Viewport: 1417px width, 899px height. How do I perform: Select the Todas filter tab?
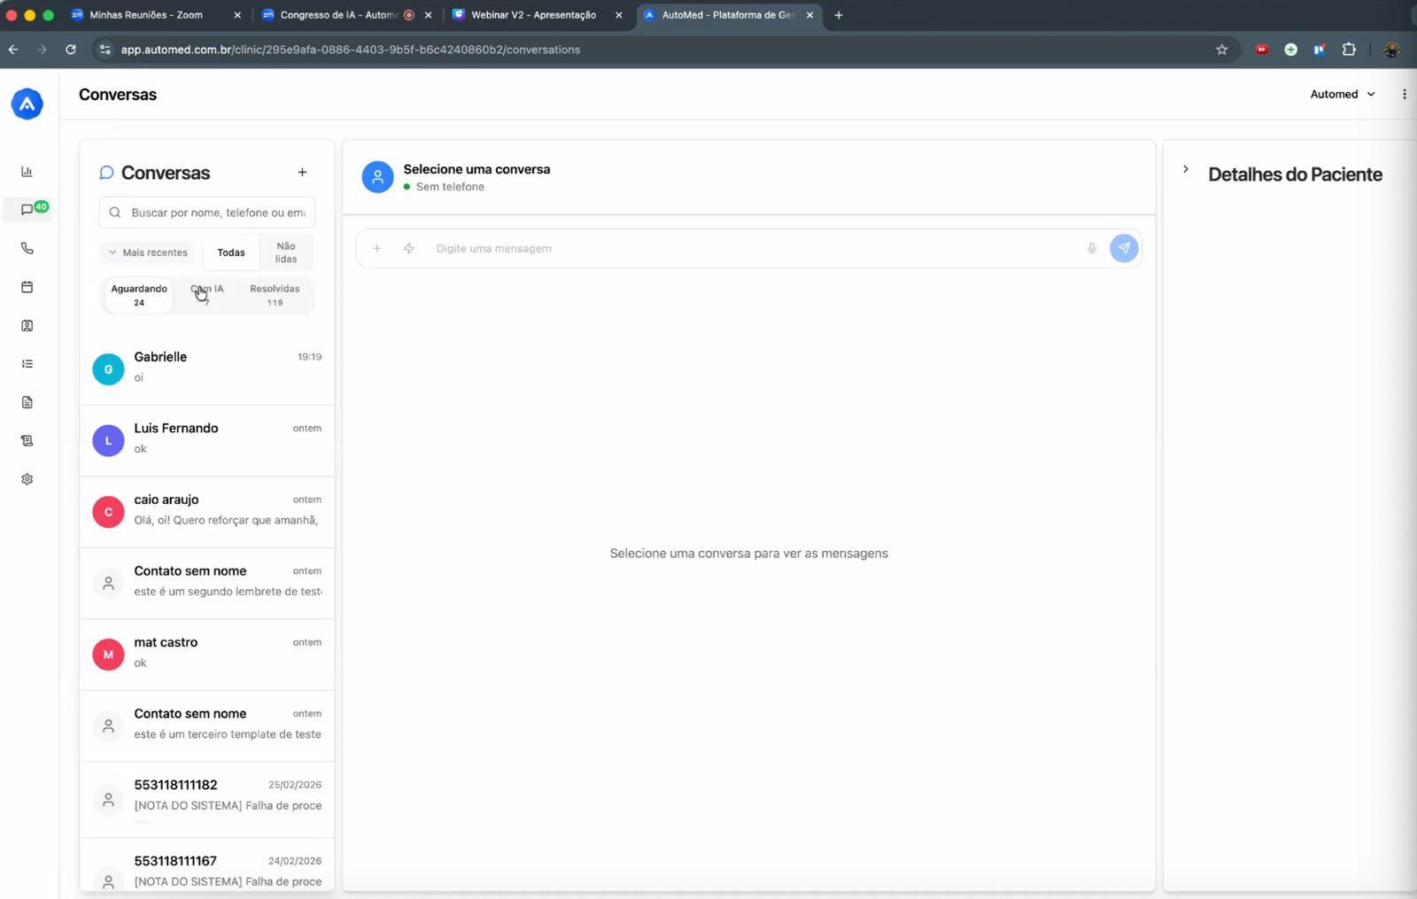coord(231,252)
